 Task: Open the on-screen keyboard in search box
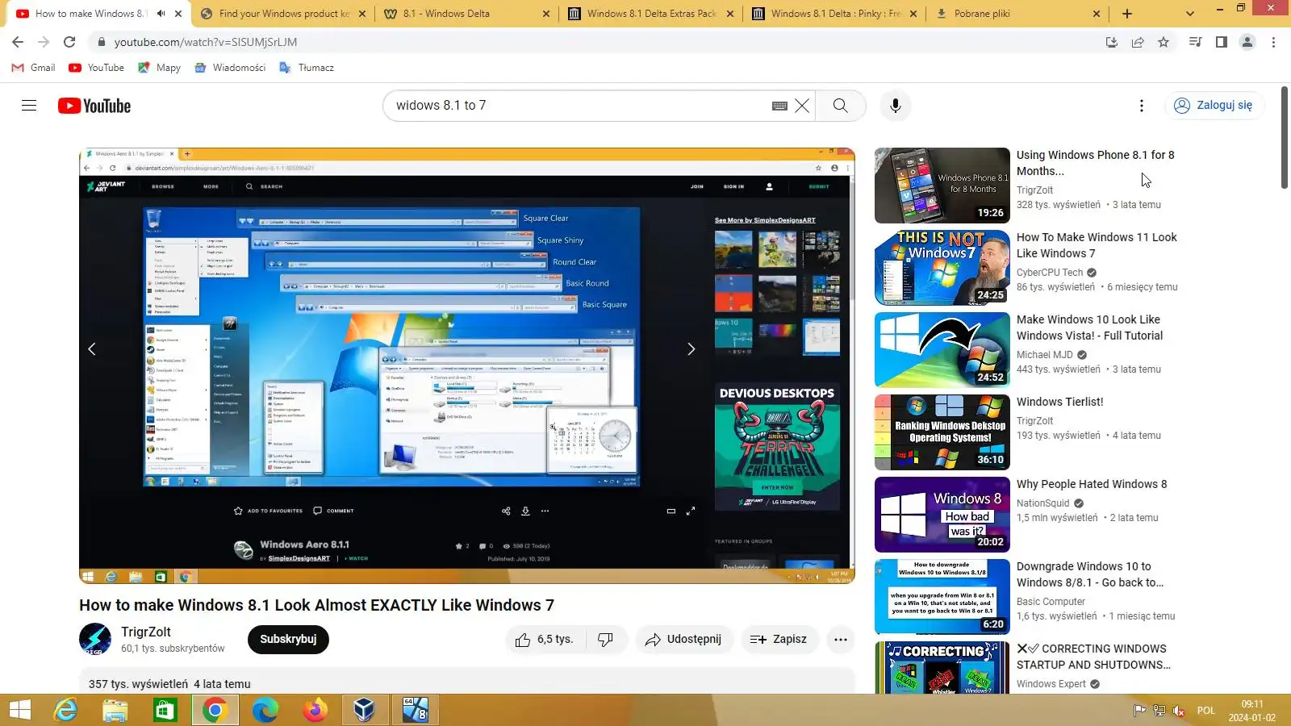point(779,106)
